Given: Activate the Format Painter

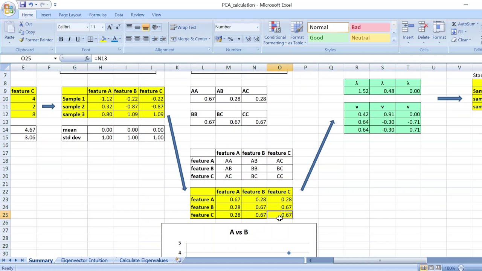Looking at the screenshot, I should 36,40.
